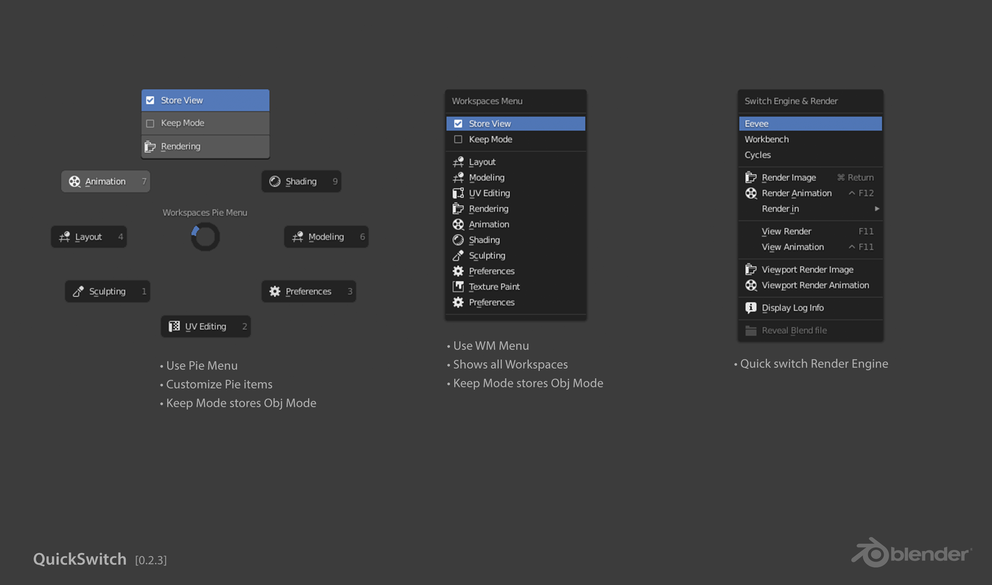
Task: Expand the Render in submenu arrow
Action: (x=877, y=209)
